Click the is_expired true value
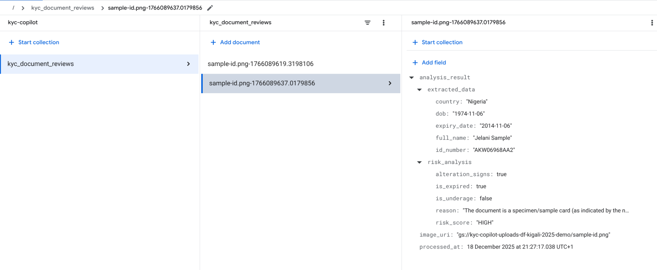 [x=481, y=186]
